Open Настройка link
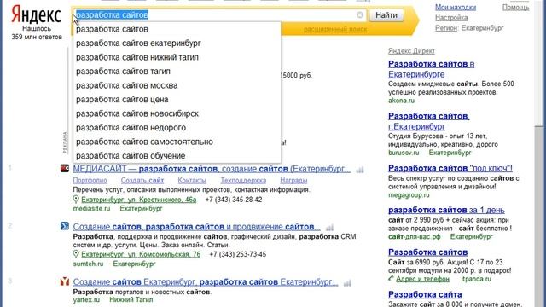 pos(451,17)
